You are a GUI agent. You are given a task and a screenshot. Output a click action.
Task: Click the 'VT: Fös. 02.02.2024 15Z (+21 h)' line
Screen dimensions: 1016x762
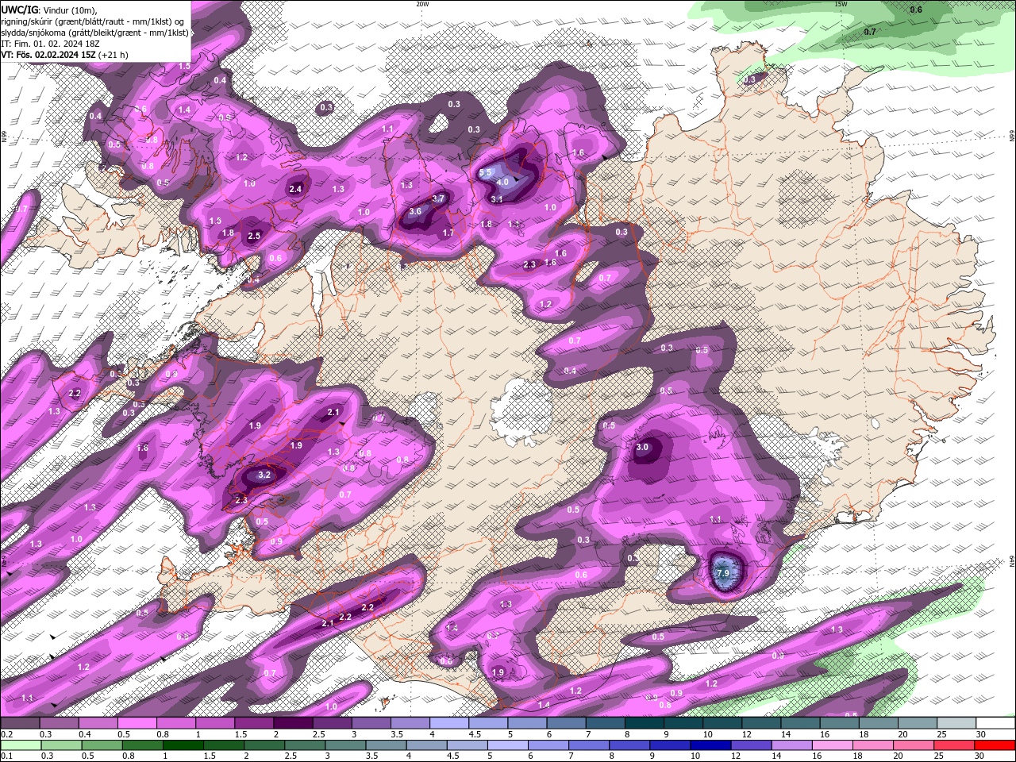[64, 55]
